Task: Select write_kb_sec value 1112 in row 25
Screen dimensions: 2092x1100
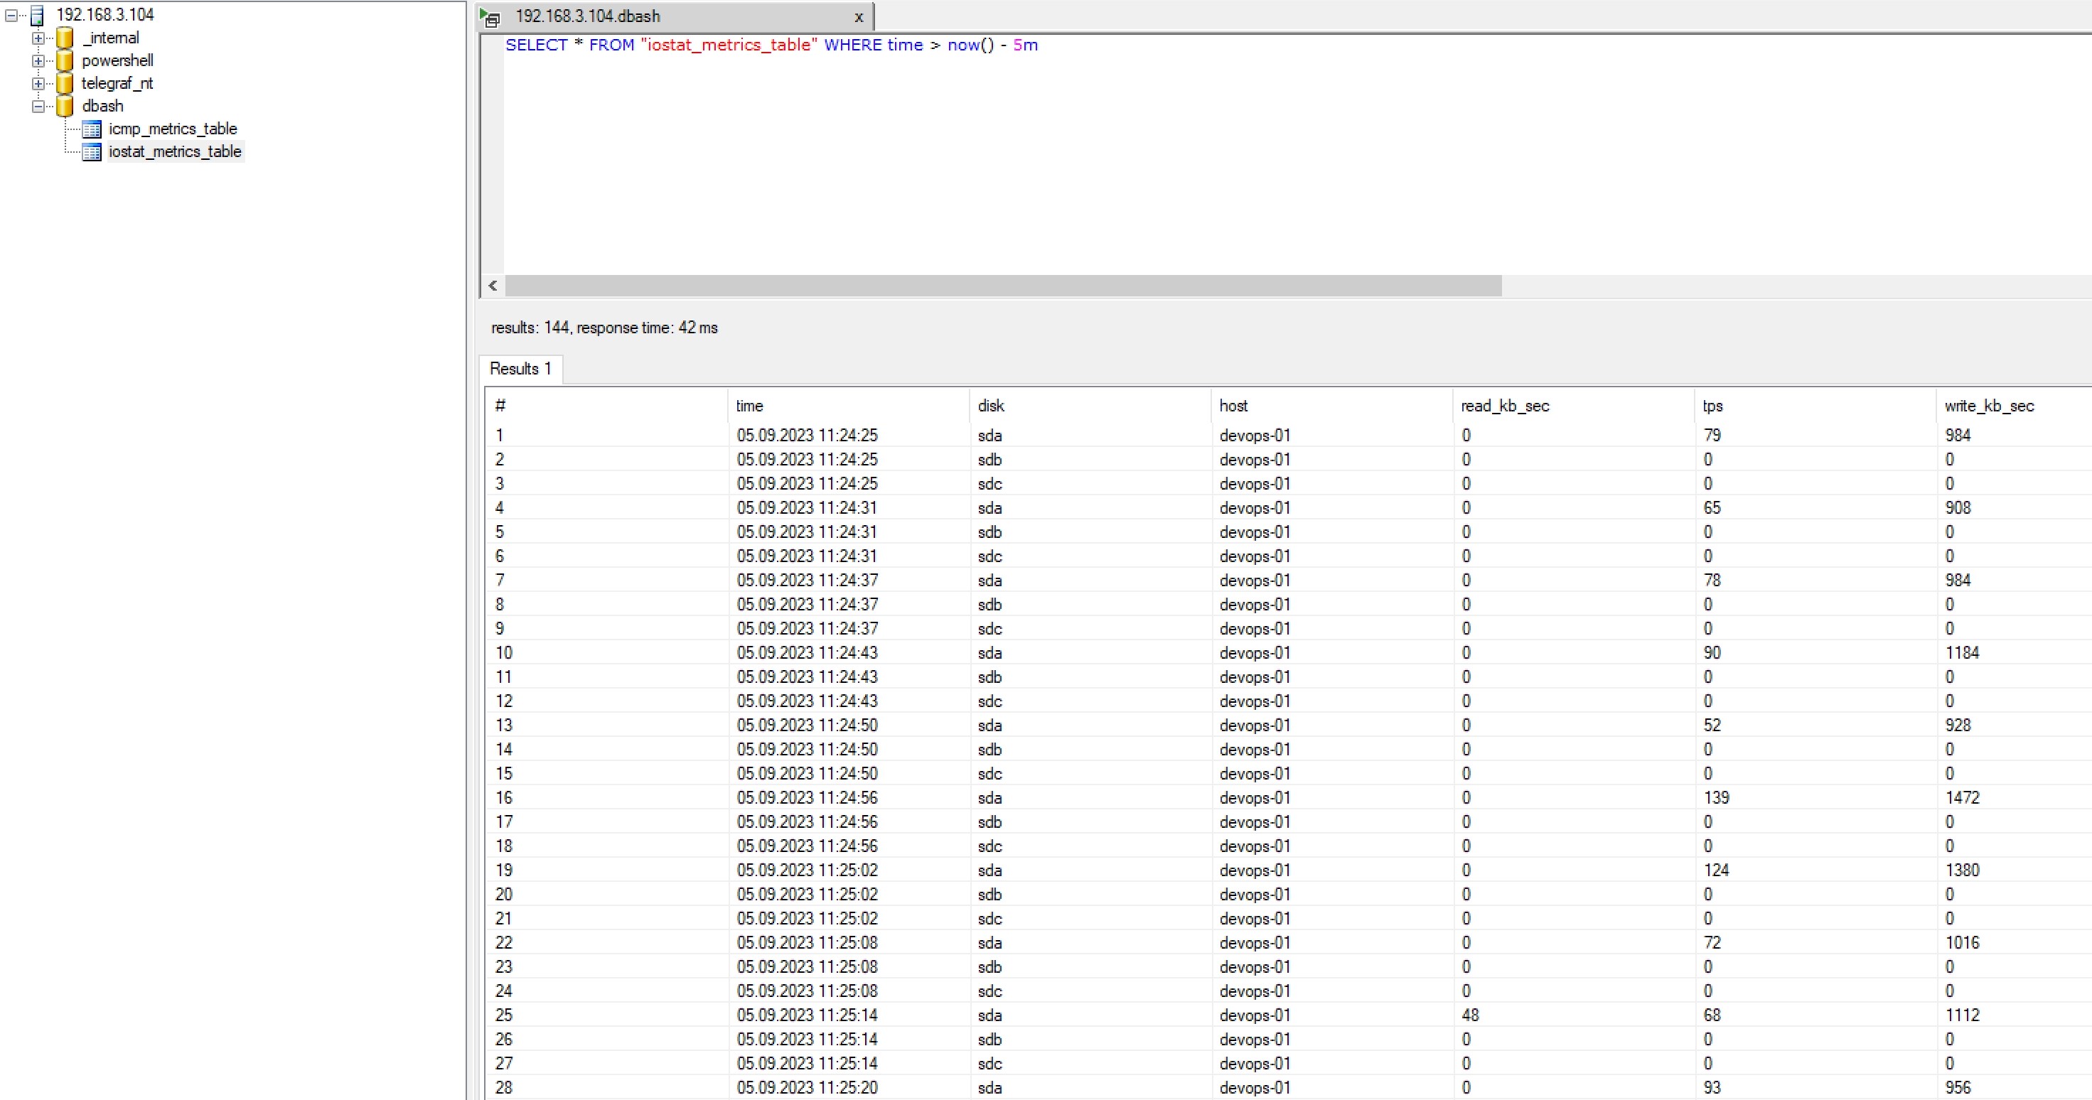Action: click(x=1962, y=1015)
